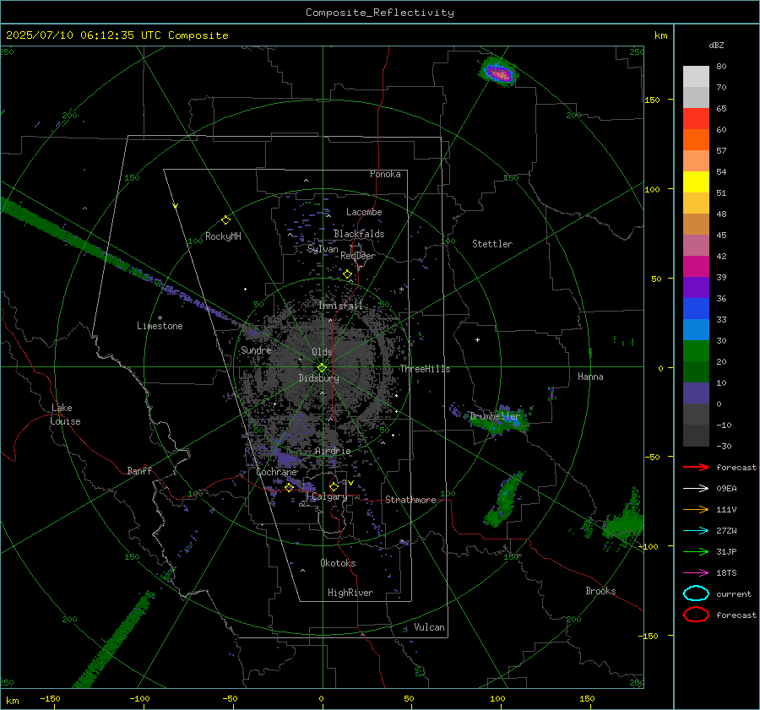
Task: Select the Hanna label
Action: click(590, 377)
